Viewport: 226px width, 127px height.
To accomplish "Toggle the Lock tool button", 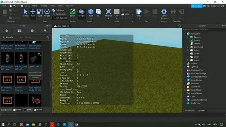I will (125, 14).
